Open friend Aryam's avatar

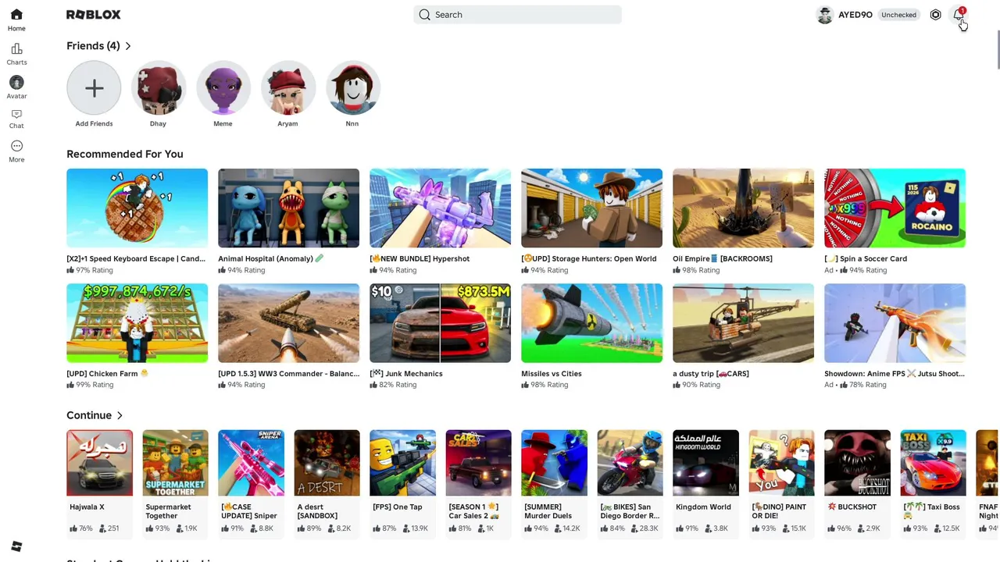(287, 88)
